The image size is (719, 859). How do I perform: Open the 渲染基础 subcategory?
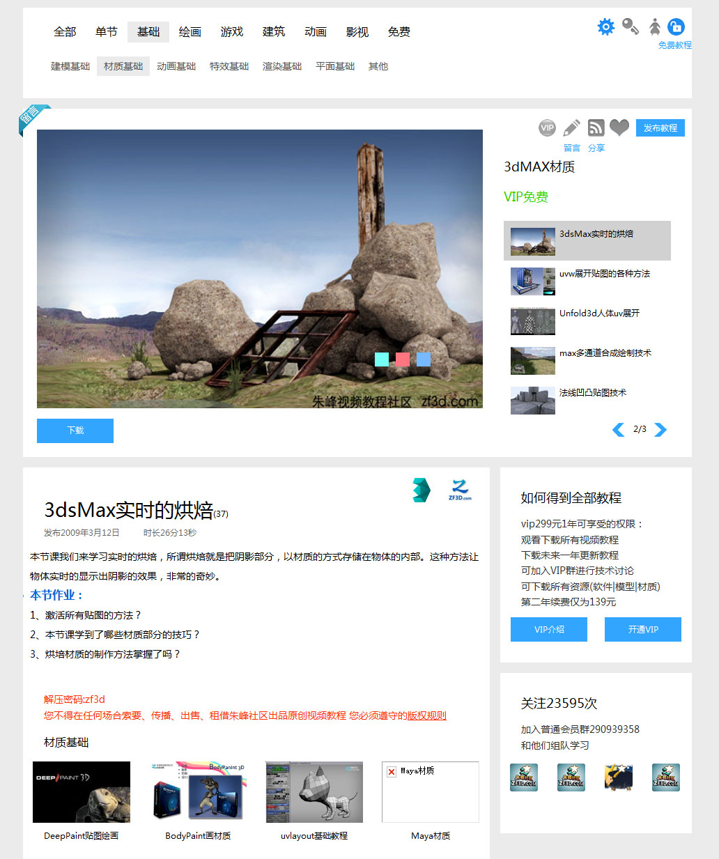point(282,66)
